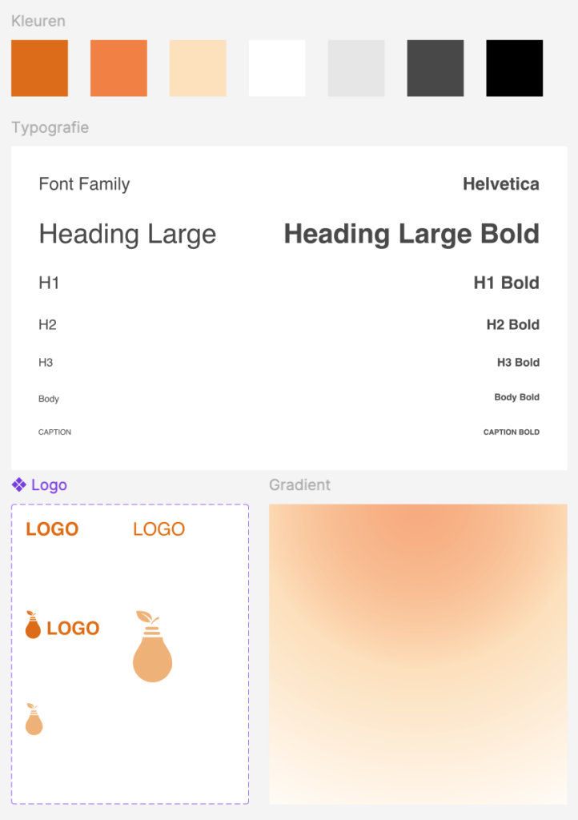578x820 pixels.
Task: Pick the medium orange color swatch
Action: click(x=118, y=68)
